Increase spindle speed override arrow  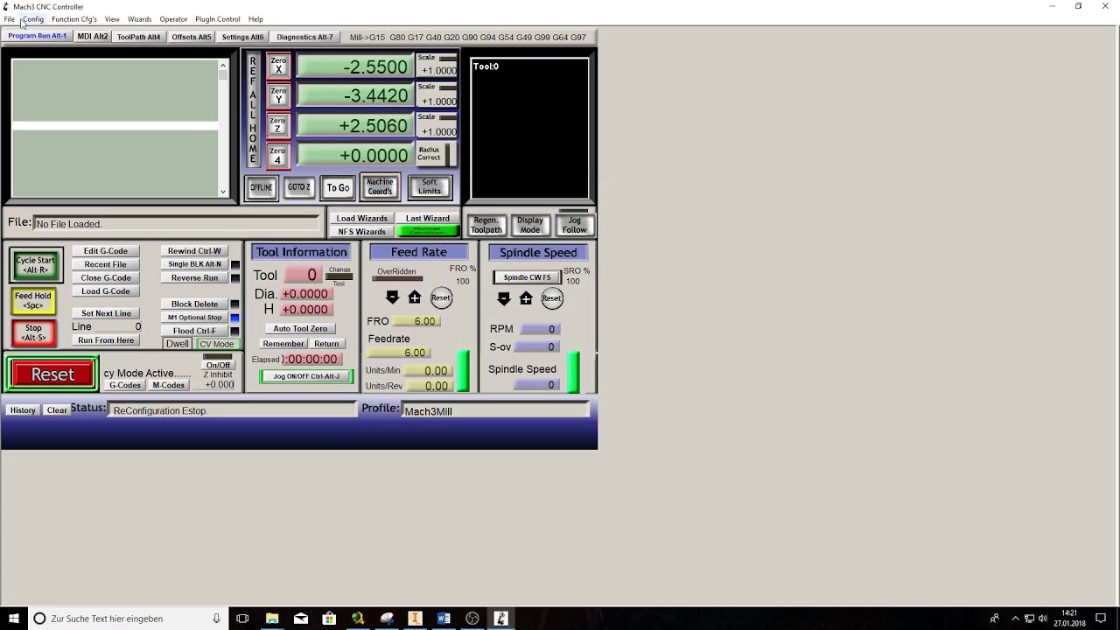point(526,298)
